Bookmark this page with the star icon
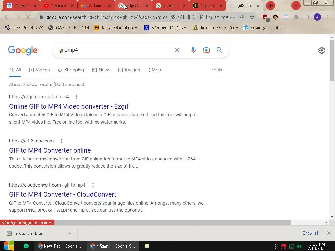Image resolution: width=335 pixels, height=251 pixels. 252,17
